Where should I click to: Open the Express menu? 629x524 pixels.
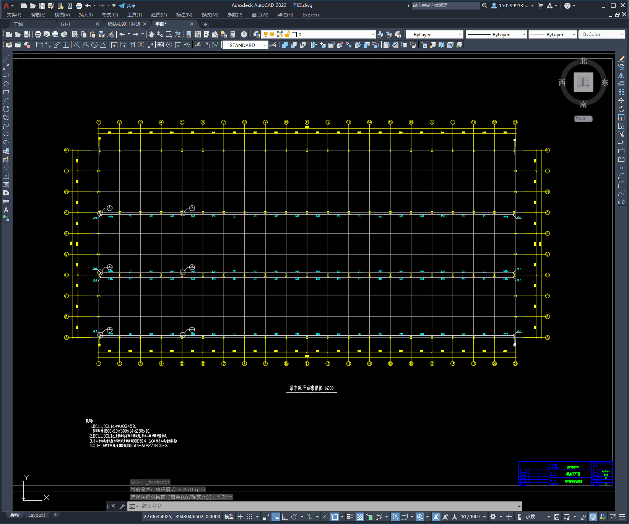tap(311, 15)
